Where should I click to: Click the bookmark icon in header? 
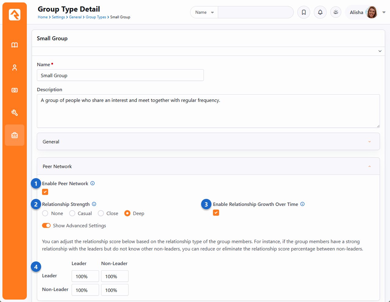click(304, 13)
